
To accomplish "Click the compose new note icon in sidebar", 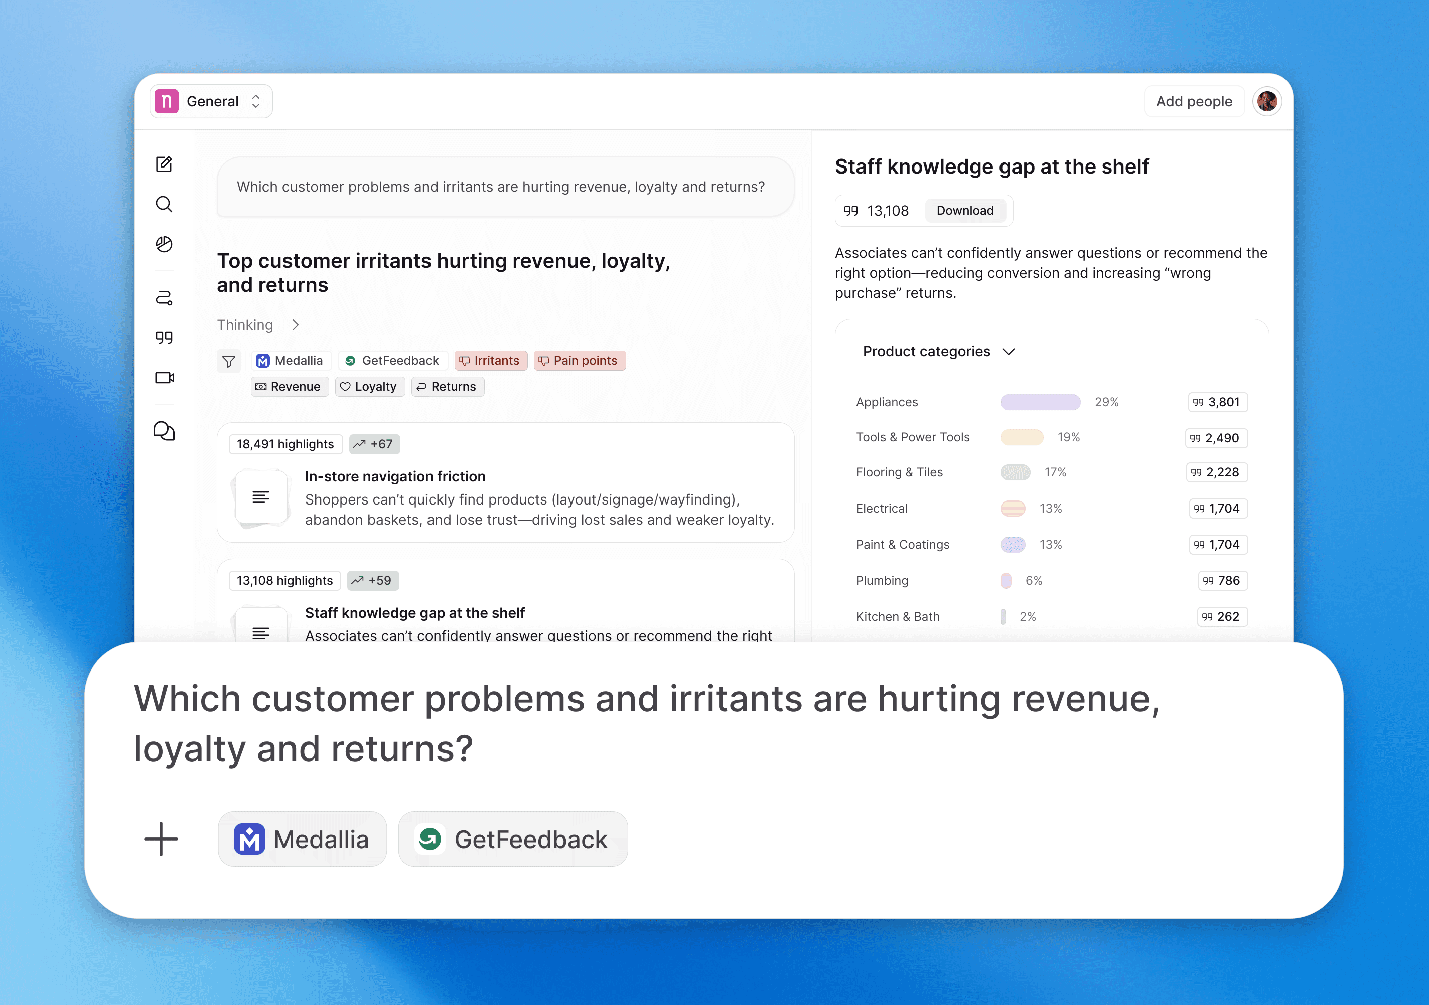I will 164,164.
